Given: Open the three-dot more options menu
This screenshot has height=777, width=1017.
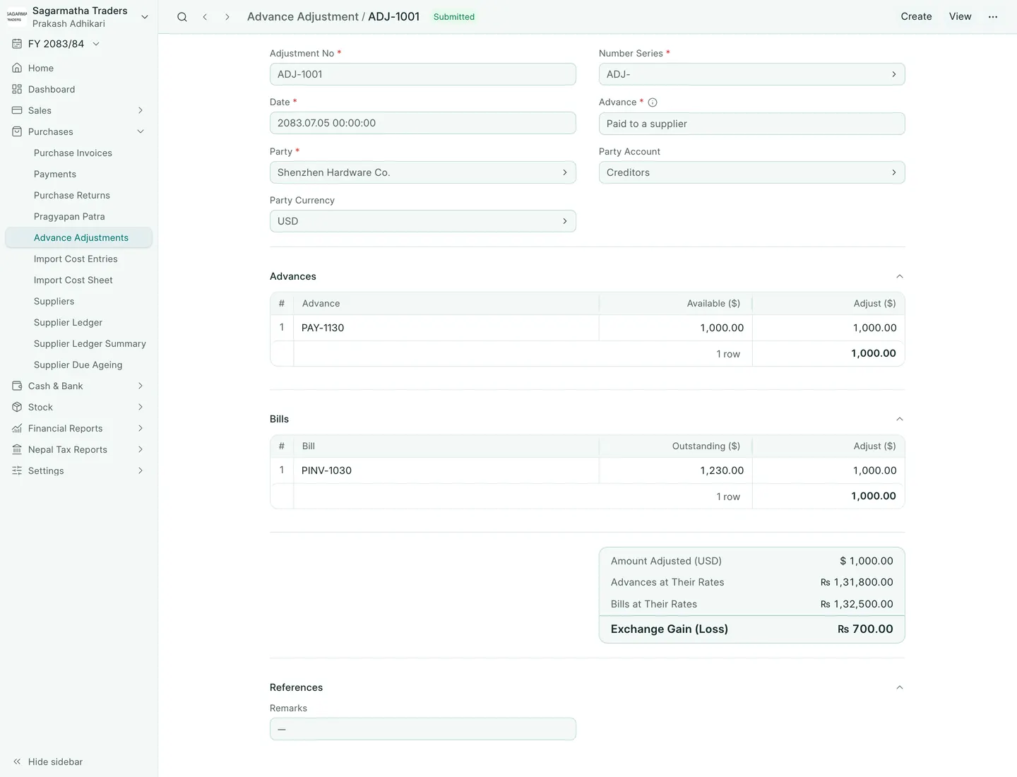Looking at the screenshot, I should click(x=993, y=17).
